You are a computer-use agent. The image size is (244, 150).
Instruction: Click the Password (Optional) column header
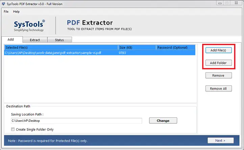[x=176, y=47]
